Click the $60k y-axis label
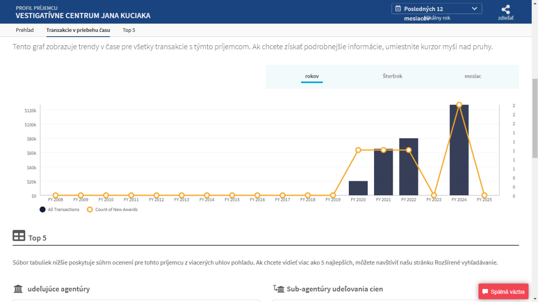 [x=31, y=153]
